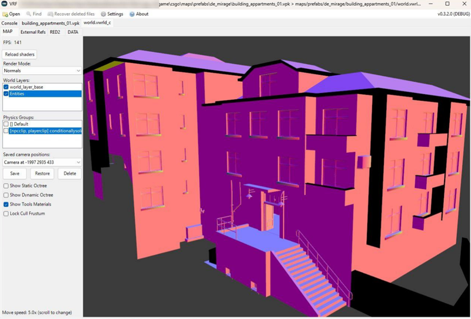Click the About info icon
471x319 pixels.
coord(132,14)
